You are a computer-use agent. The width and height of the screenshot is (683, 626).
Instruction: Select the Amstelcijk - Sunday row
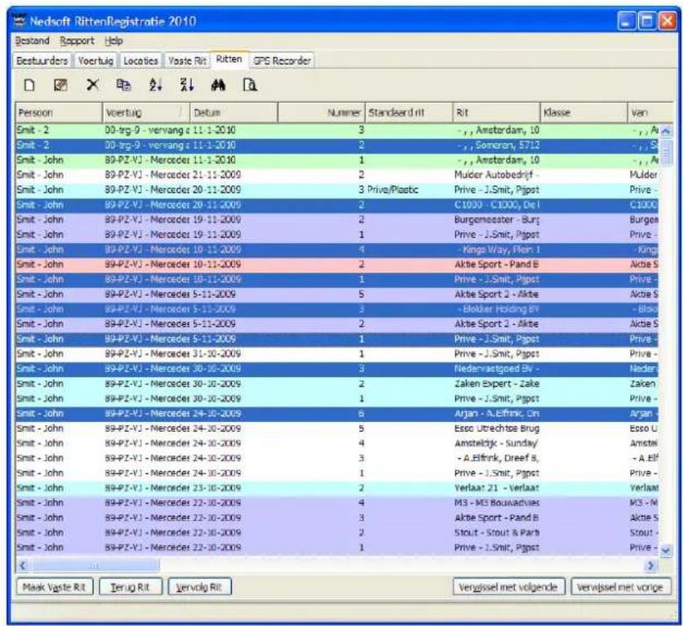tap(338, 443)
